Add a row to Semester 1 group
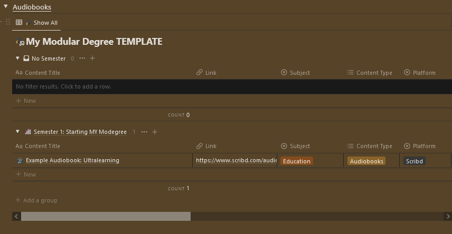 [155, 132]
